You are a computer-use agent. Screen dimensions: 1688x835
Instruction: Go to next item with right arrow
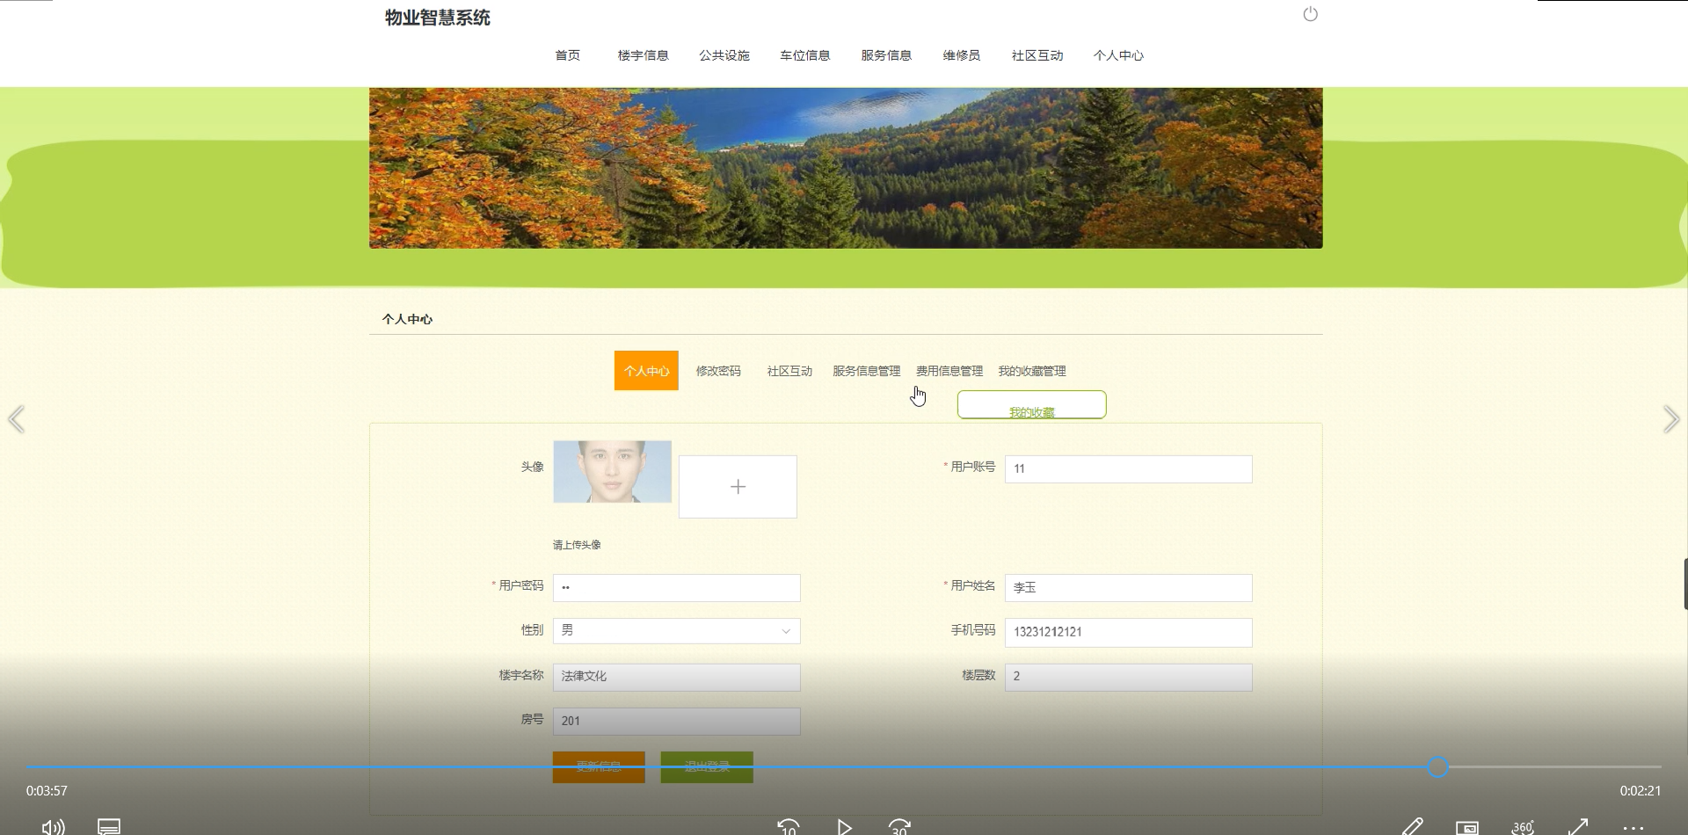[1671, 419]
